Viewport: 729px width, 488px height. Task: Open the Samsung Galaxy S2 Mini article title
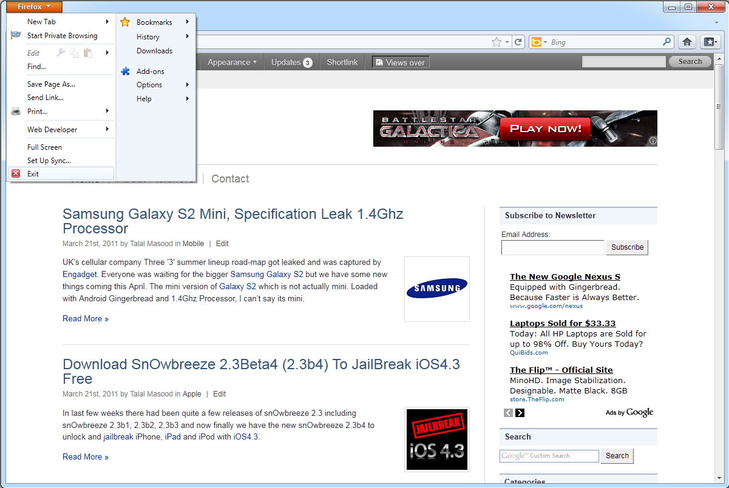[x=233, y=221]
